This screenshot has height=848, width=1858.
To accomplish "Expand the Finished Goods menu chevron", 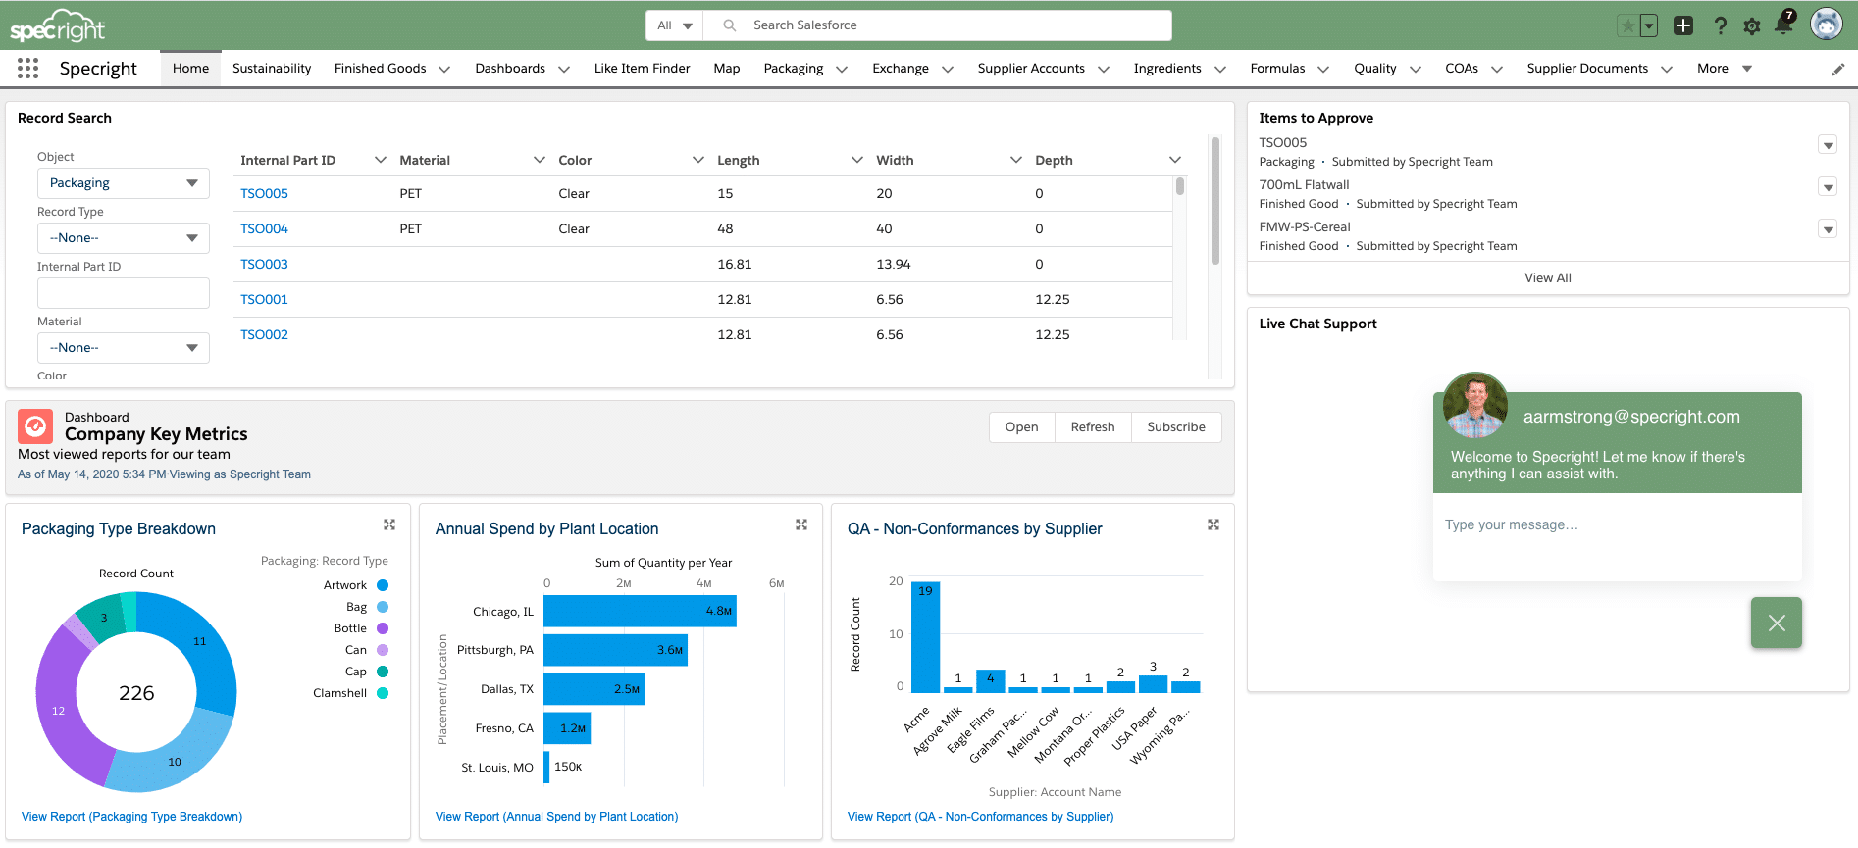I will click(x=444, y=69).
